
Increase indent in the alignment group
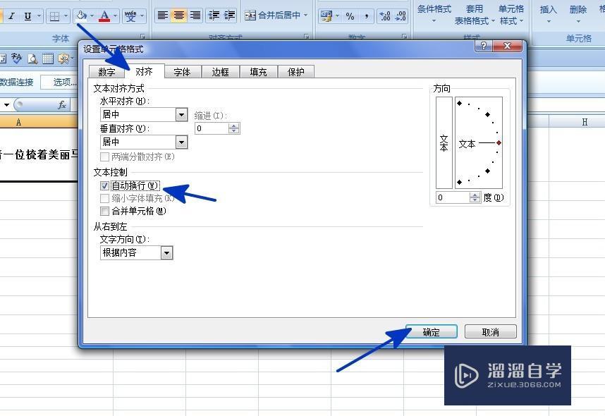(x=230, y=16)
